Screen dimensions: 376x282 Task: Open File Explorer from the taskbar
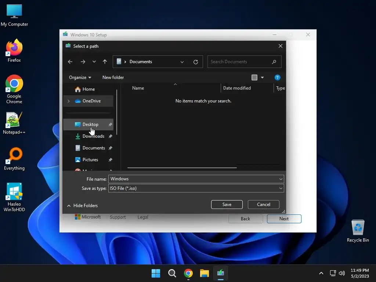click(205, 273)
